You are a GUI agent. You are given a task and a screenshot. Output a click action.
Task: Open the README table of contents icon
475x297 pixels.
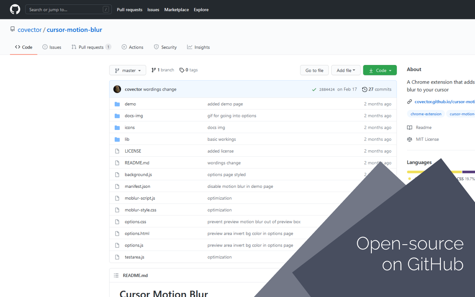pos(116,275)
